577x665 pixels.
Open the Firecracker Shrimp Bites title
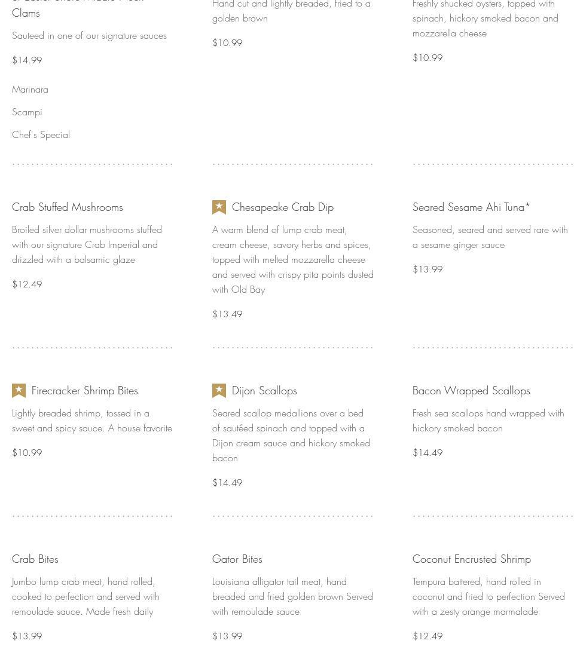click(84, 391)
